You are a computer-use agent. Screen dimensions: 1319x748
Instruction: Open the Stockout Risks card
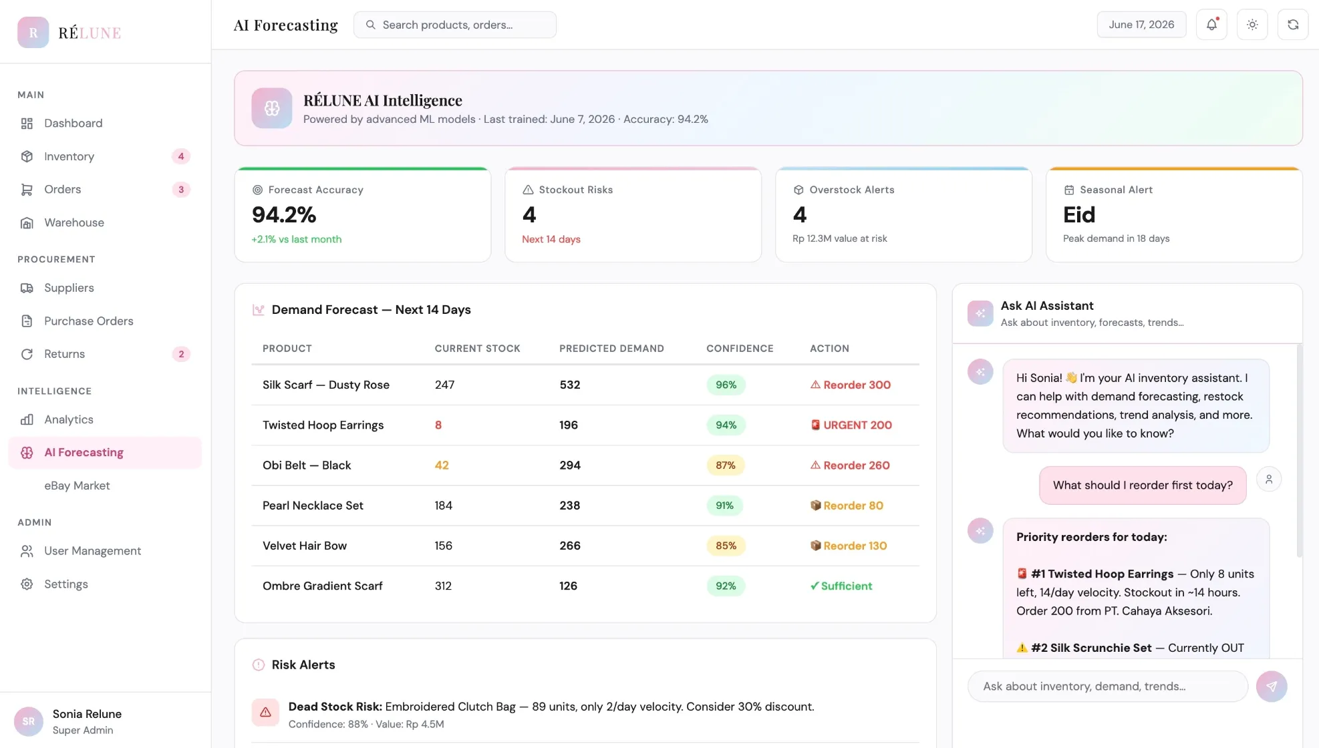coord(633,214)
